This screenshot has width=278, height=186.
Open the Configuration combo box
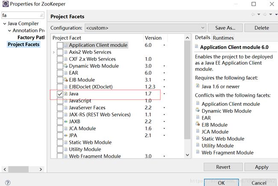145,28
